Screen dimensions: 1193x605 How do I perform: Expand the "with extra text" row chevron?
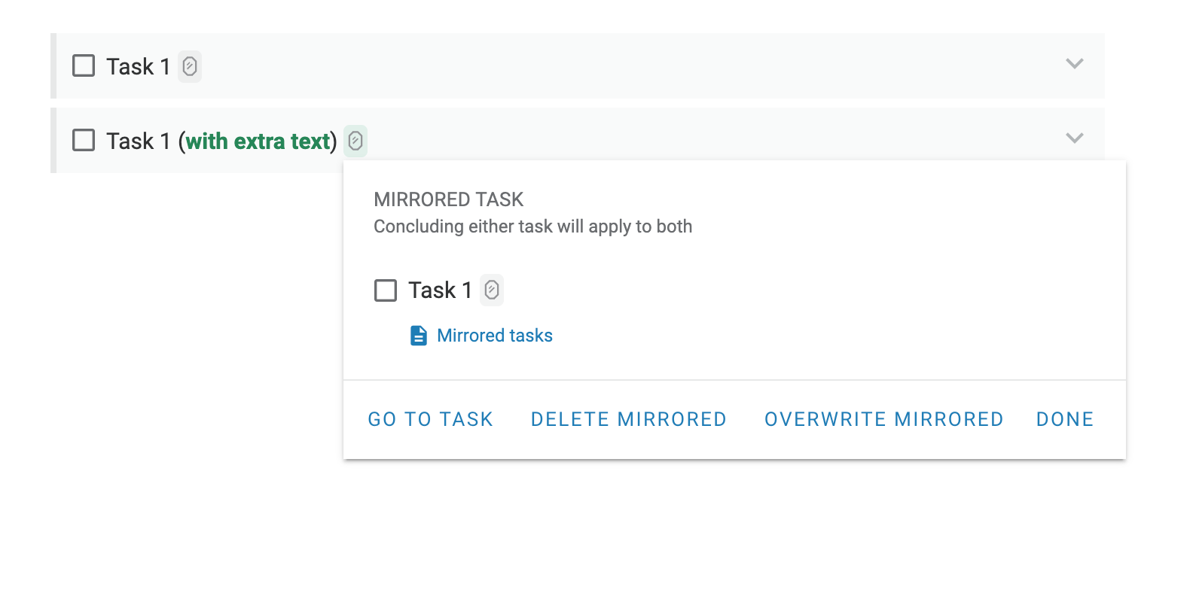(1075, 138)
